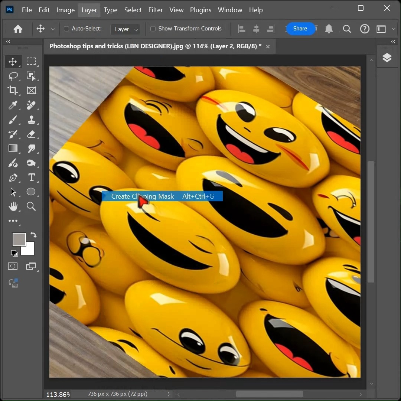401x401 pixels.
Task: Select the Sponge tool icon
Action: coord(31,163)
